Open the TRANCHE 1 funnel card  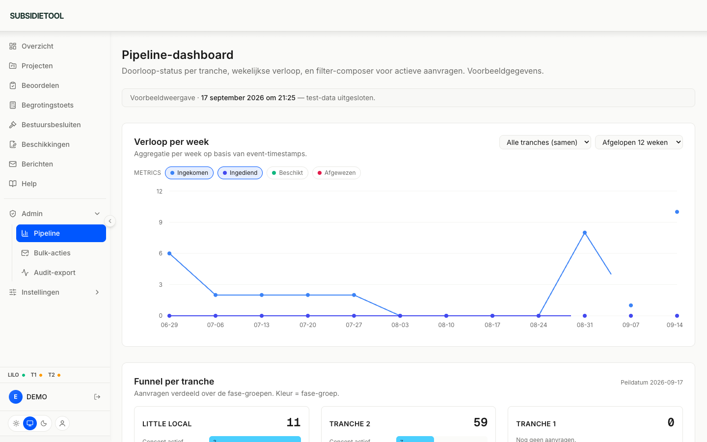click(x=595, y=424)
